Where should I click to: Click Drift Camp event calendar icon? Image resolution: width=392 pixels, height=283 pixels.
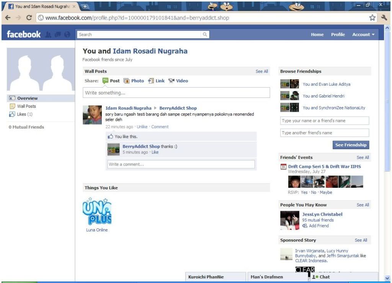point(283,167)
